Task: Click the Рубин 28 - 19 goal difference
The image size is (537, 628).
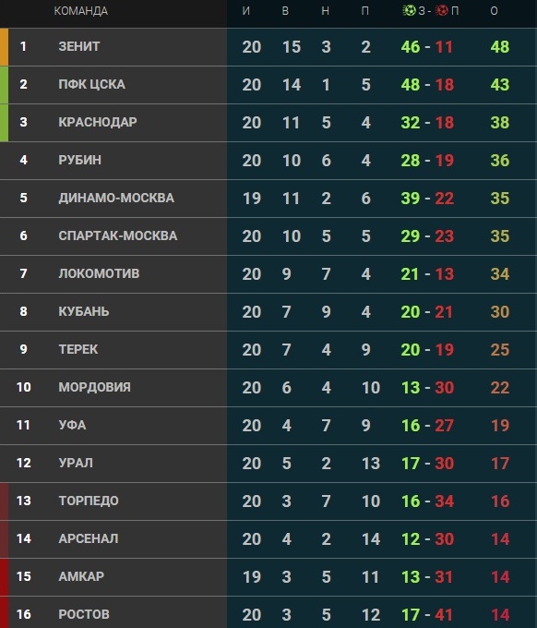Action: (x=427, y=161)
